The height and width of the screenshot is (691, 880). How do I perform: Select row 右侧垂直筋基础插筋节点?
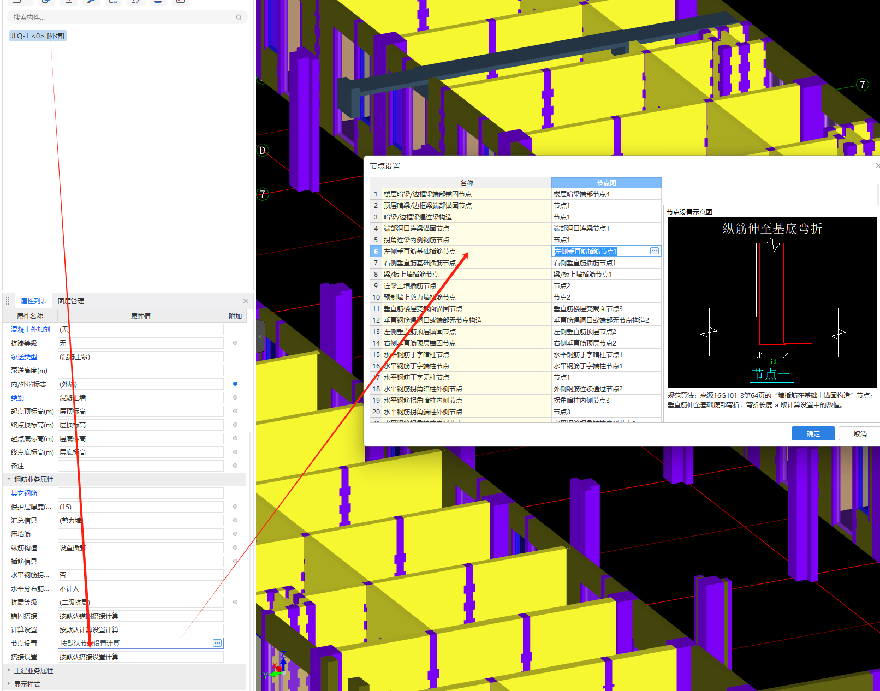pos(466,263)
